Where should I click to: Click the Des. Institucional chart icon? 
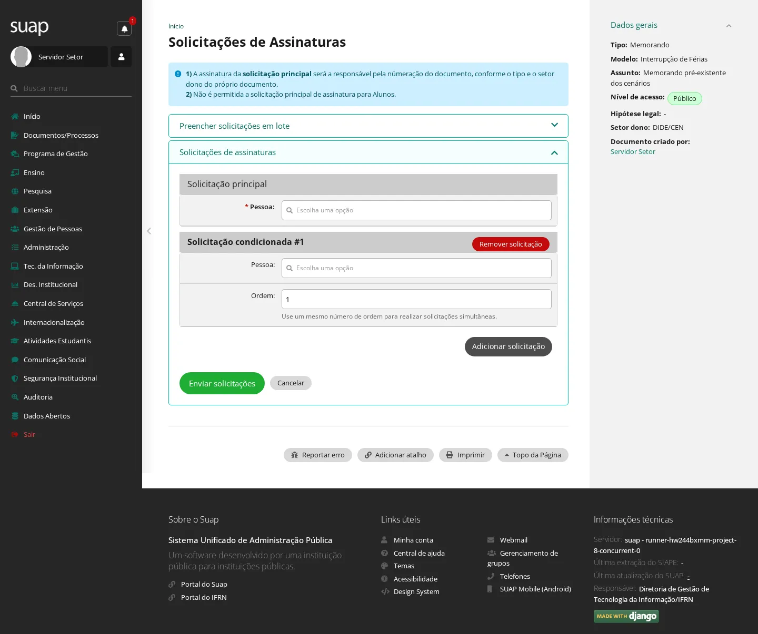(15, 285)
